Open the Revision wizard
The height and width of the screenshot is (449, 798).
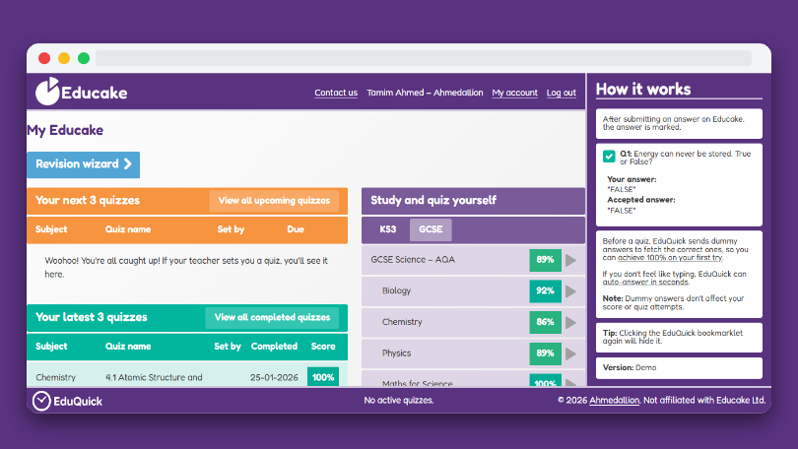84,164
